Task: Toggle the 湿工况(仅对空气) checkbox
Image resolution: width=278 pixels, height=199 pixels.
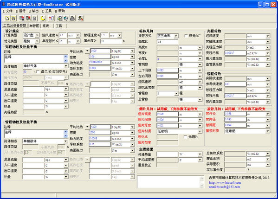Action: pyautogui.click(x=38, y=72)
